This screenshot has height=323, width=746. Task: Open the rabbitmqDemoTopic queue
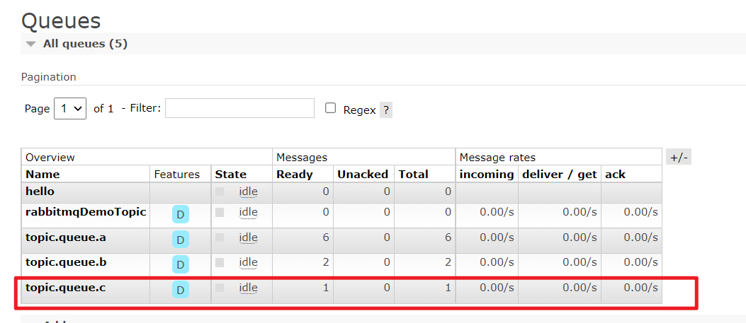coord(86,212)
